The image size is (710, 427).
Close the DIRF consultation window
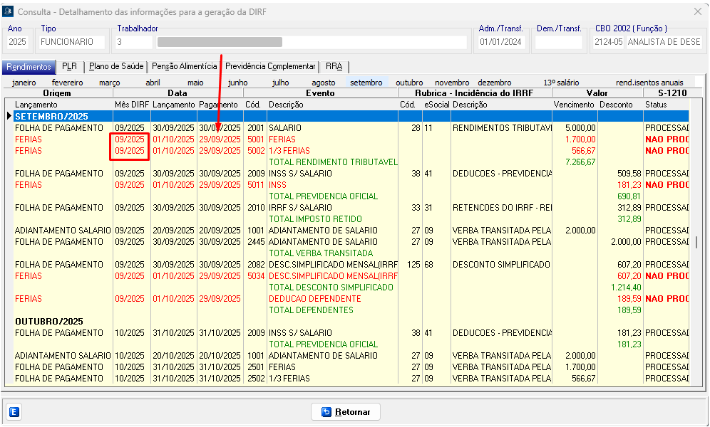click(x=698, y=12)
